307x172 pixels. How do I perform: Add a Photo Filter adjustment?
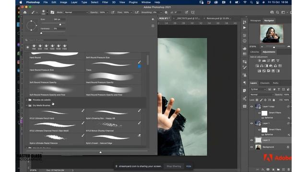(x=271, y=66)
